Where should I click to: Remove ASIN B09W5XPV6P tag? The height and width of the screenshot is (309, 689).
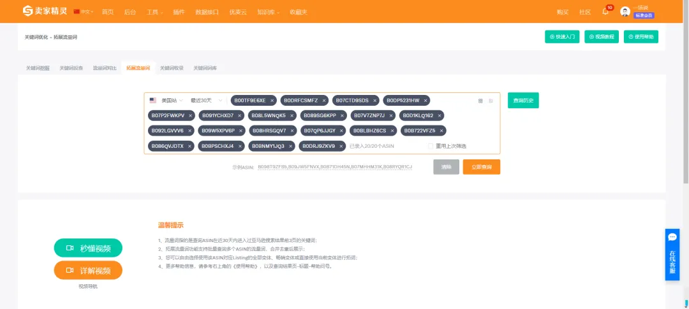pyautogui.click(x=241, y=131)
